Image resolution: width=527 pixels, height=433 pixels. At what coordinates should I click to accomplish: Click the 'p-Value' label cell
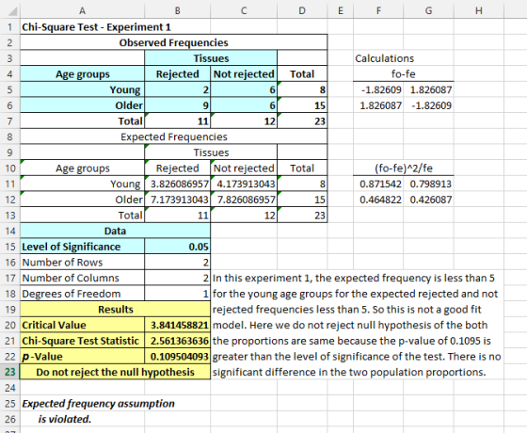tap(83, 357)
